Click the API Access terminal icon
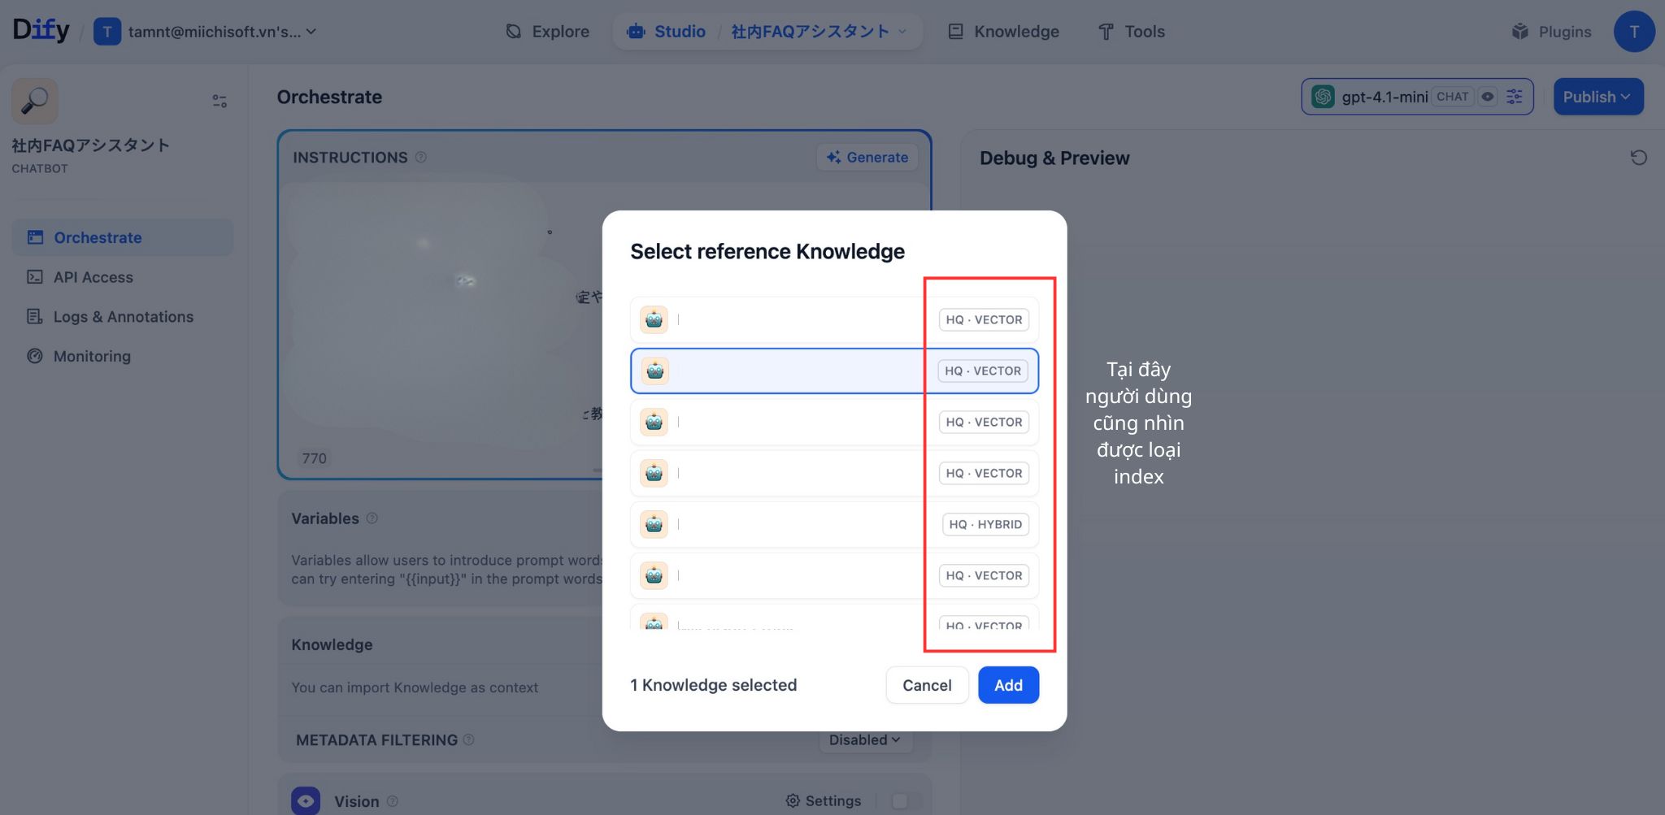 [33, 277]
